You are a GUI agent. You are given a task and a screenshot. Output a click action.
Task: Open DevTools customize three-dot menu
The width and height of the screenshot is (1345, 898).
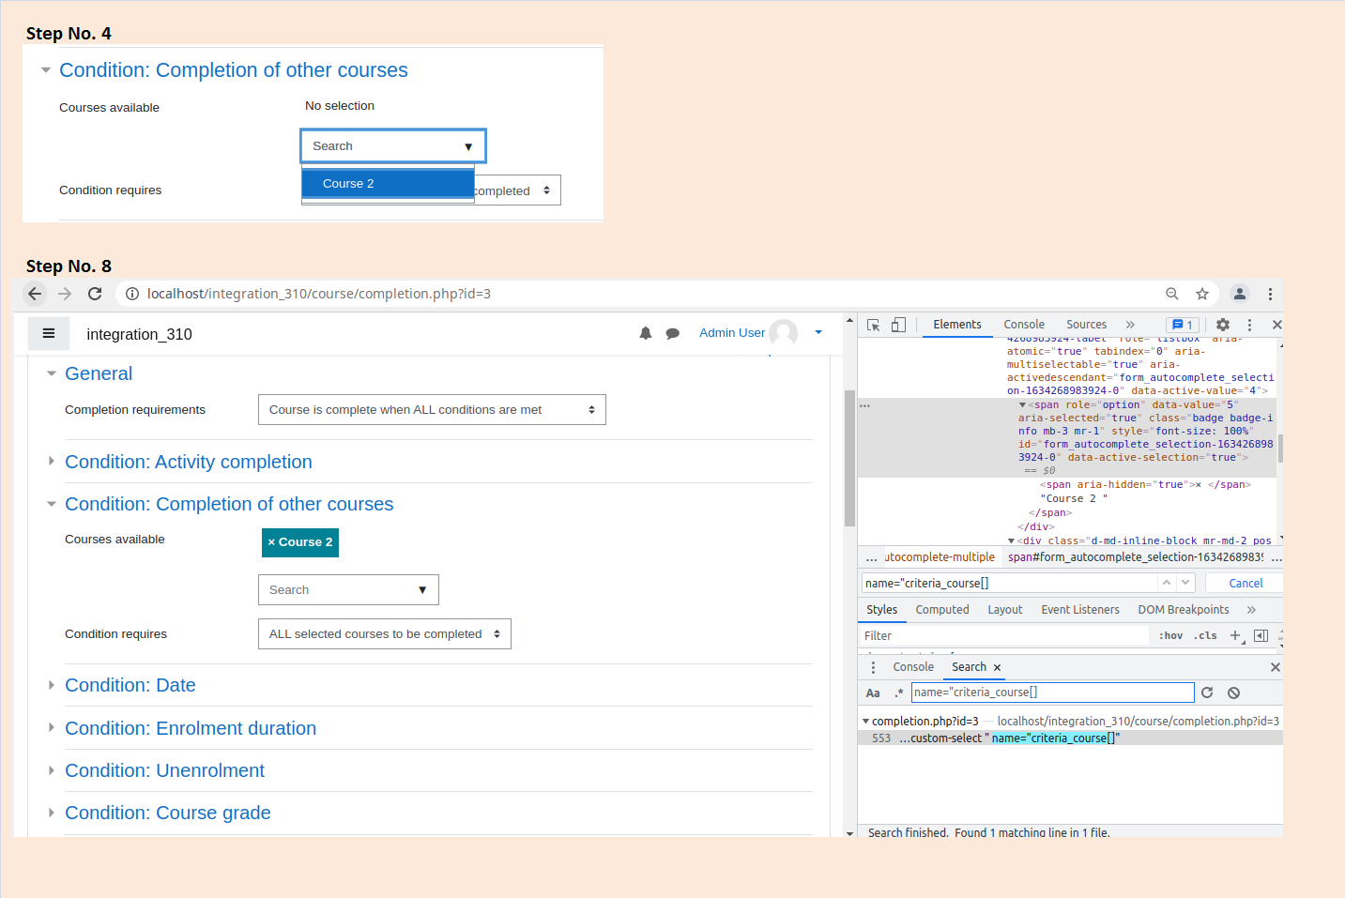1249,325
